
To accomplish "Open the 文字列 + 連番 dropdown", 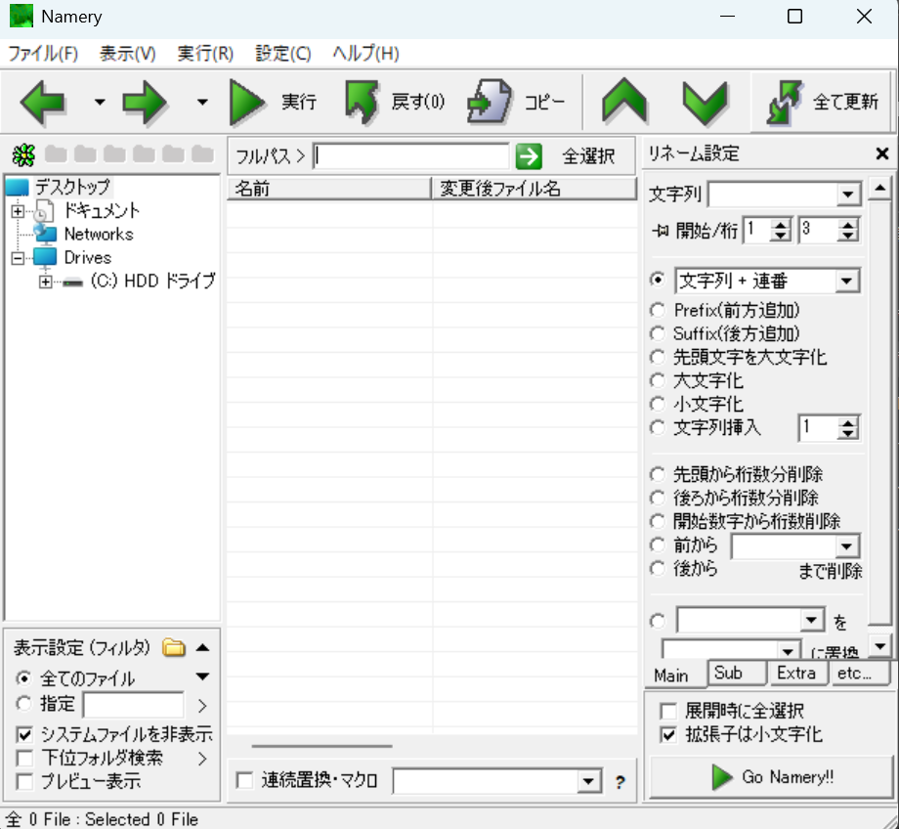I will (x=847, y=282).
